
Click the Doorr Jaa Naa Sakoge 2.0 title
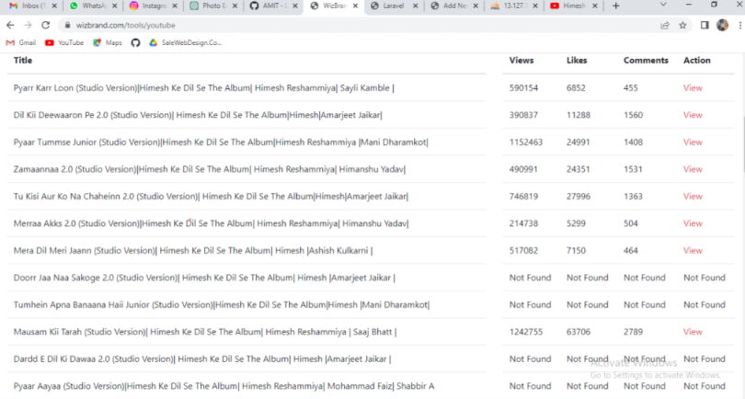click(204, 278)
